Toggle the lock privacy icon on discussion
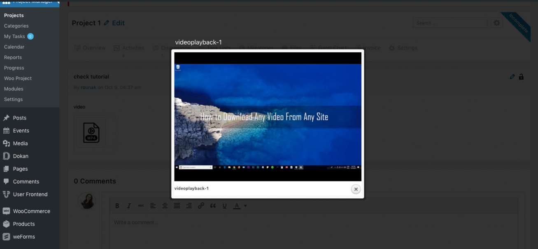This screenshot has width=538, height=249. click(x=521, y=77)
